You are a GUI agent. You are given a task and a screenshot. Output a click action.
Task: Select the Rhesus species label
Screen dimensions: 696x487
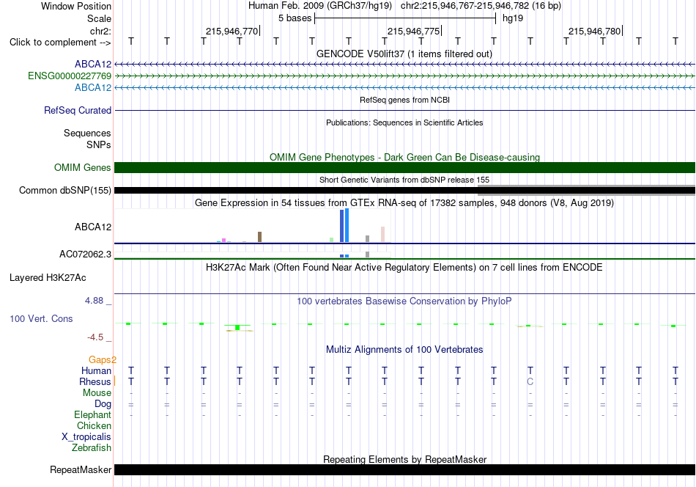pyautogui.click(x=95, y=381)
